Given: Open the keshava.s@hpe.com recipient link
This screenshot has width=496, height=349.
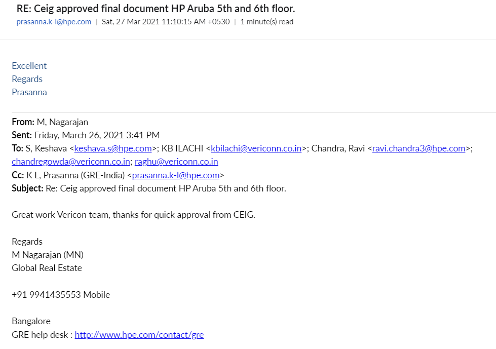Looking at the screenshot, I should click(113, 148).
